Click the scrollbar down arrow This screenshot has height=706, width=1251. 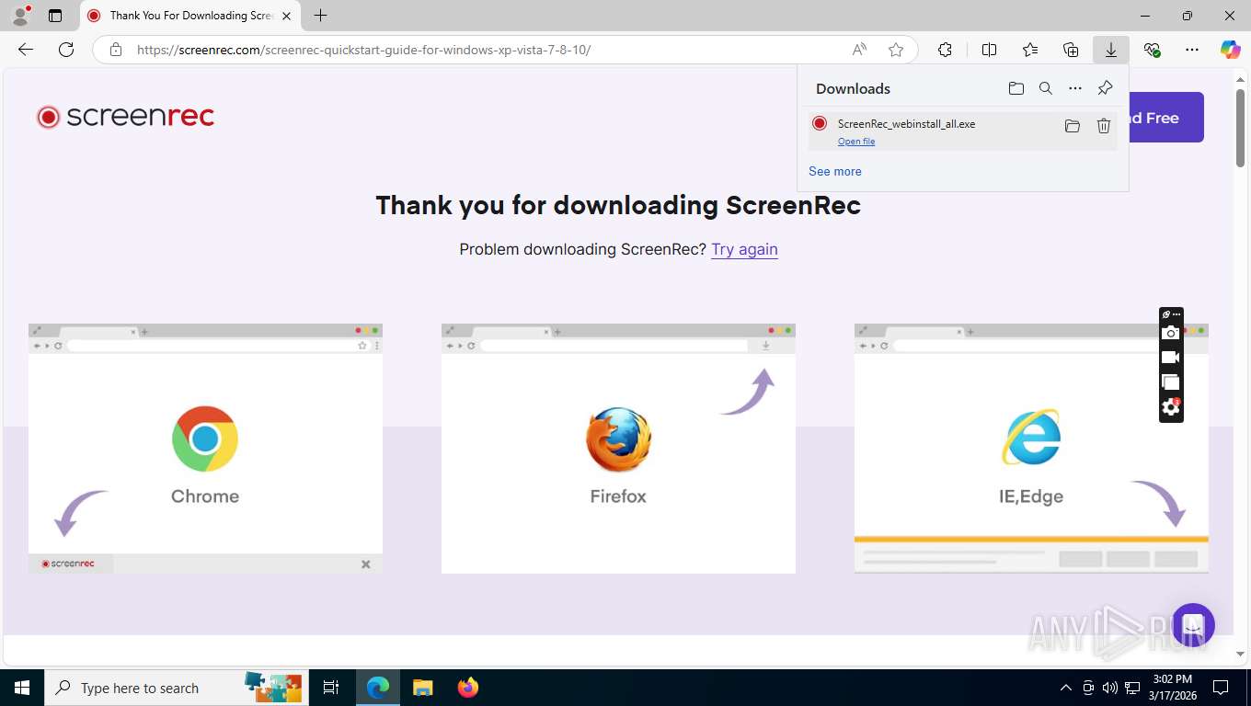[1240, 654]
